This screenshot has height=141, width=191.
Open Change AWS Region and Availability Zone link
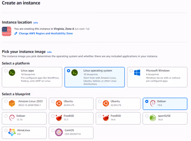46,33
